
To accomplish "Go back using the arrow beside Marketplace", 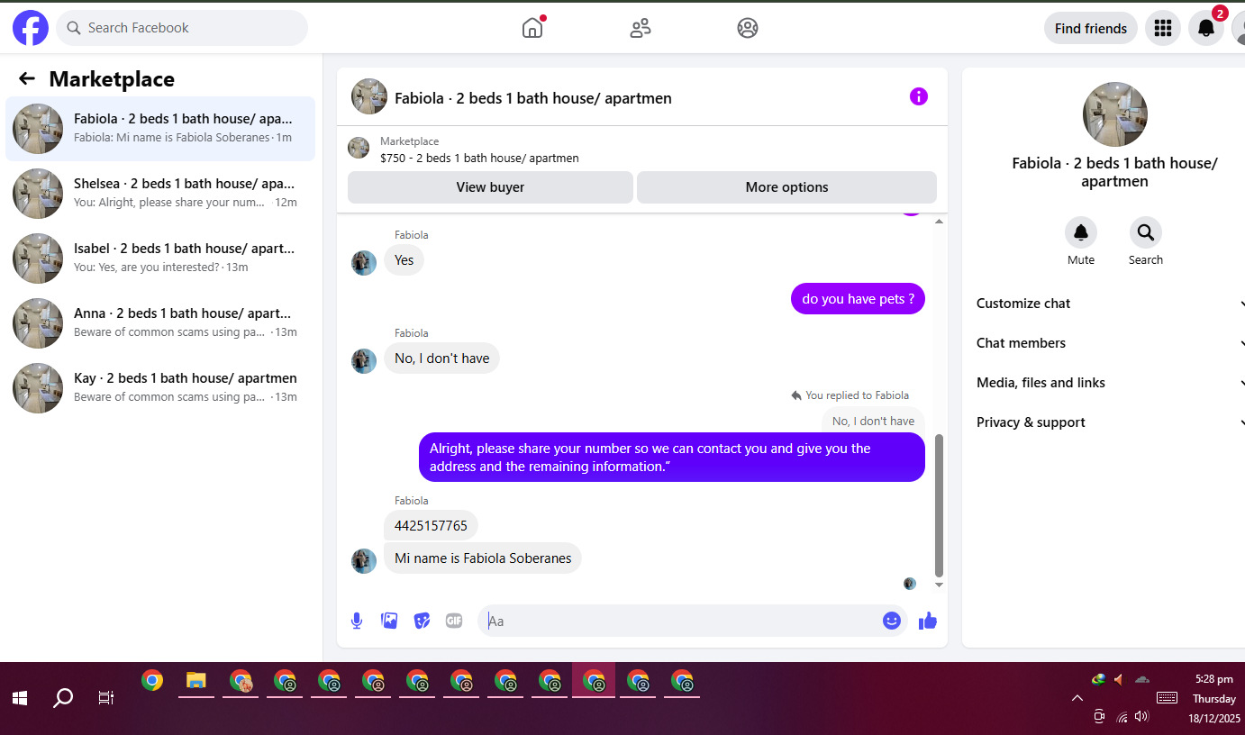I will 27,78.
